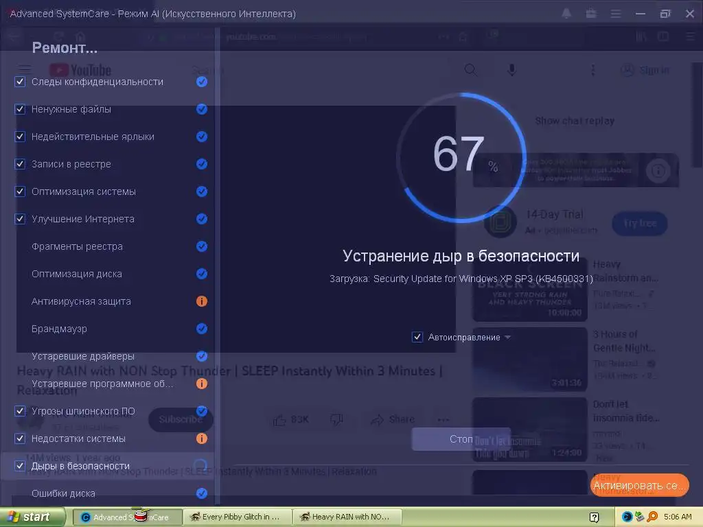Uncheck the Дыры в безопасности checkbox
The height and width of the screenshot is (527, 703).
pyautogui.click(x=20, y=466)
